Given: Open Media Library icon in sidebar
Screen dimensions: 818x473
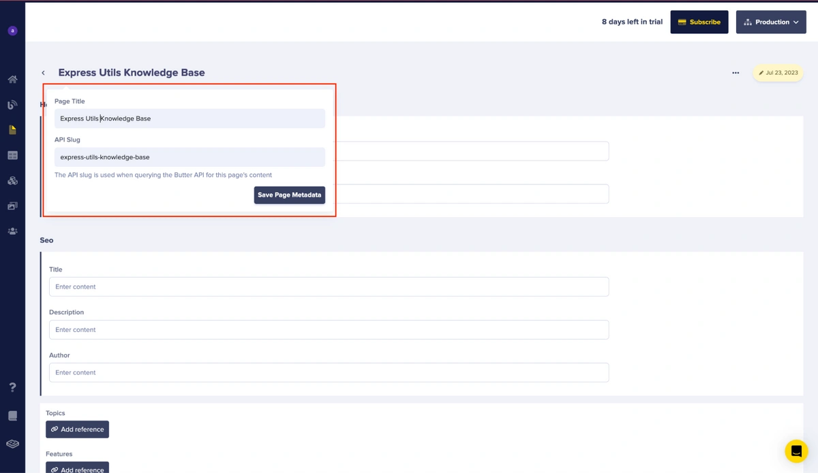Looking at the screenshot, I should coord(12,206).
